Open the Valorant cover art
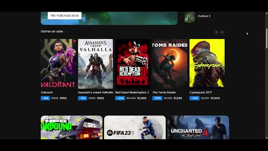 [x=58, y=64]
